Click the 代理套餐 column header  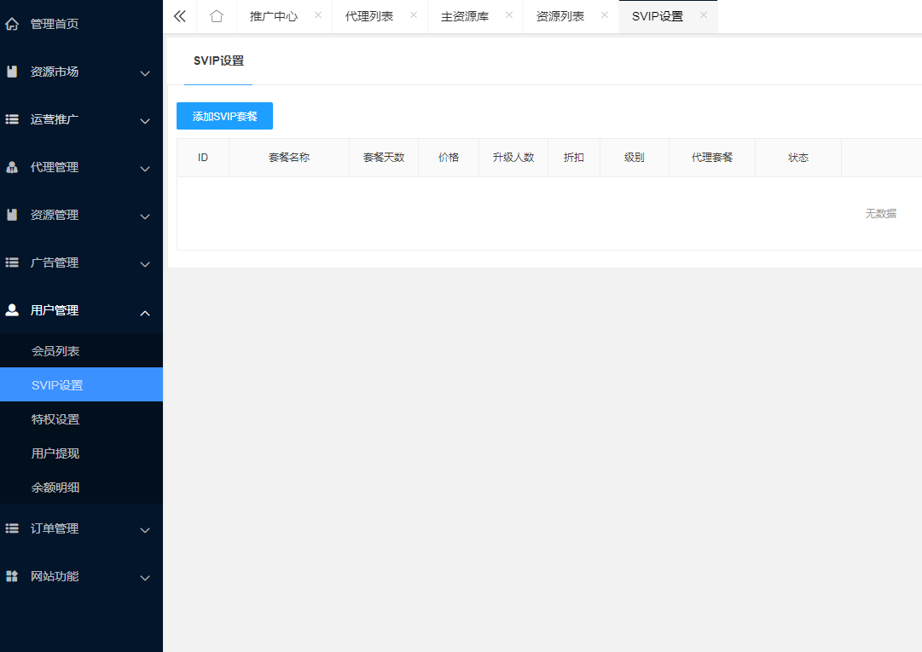point(711,158)
